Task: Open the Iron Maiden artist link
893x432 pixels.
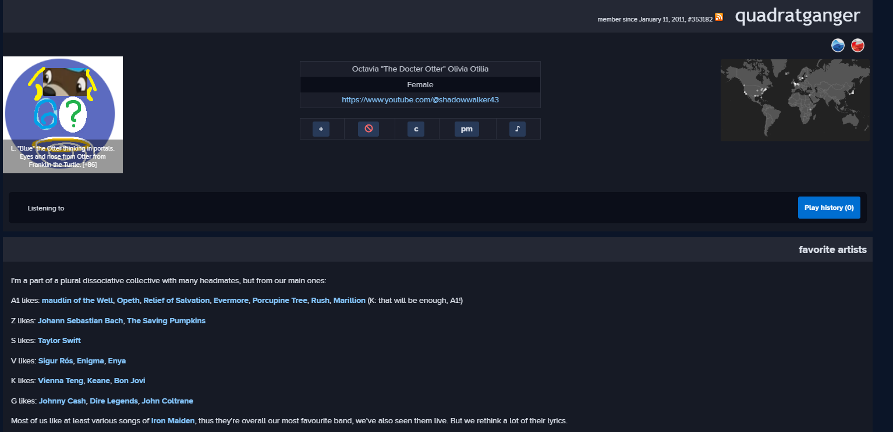Action: coord(173,421)
